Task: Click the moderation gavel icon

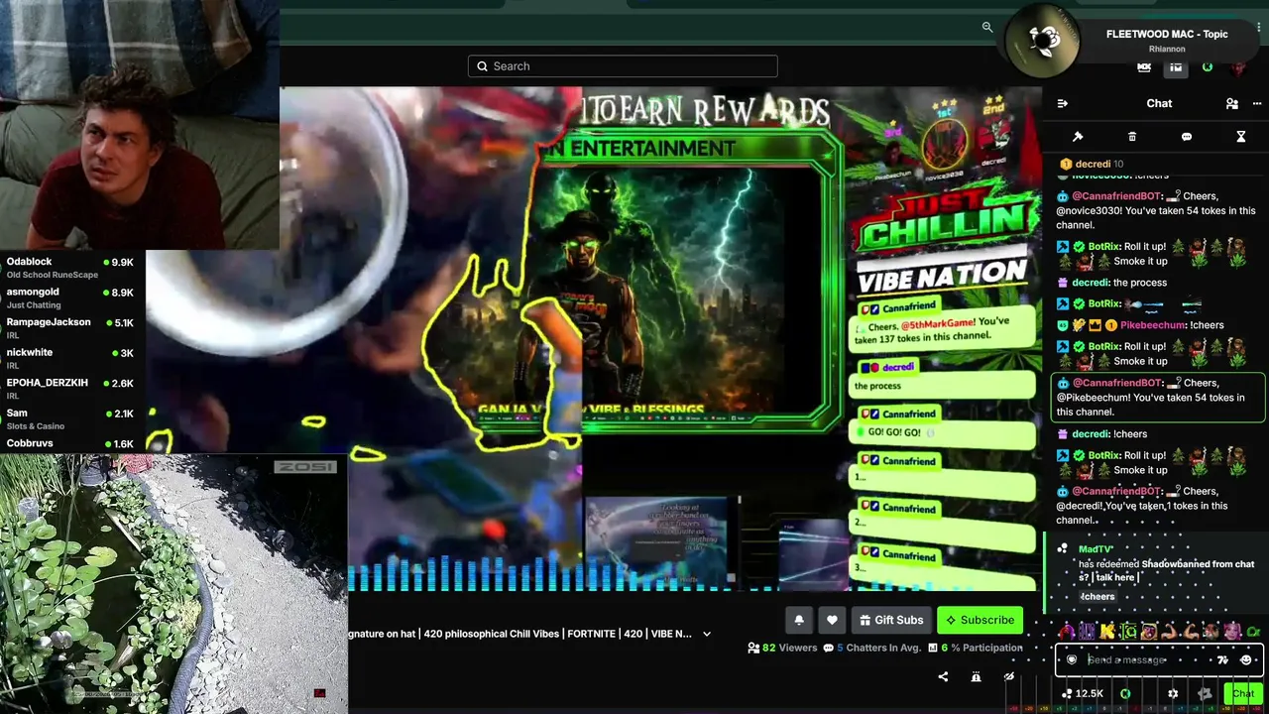Action: click(1078, 137)
